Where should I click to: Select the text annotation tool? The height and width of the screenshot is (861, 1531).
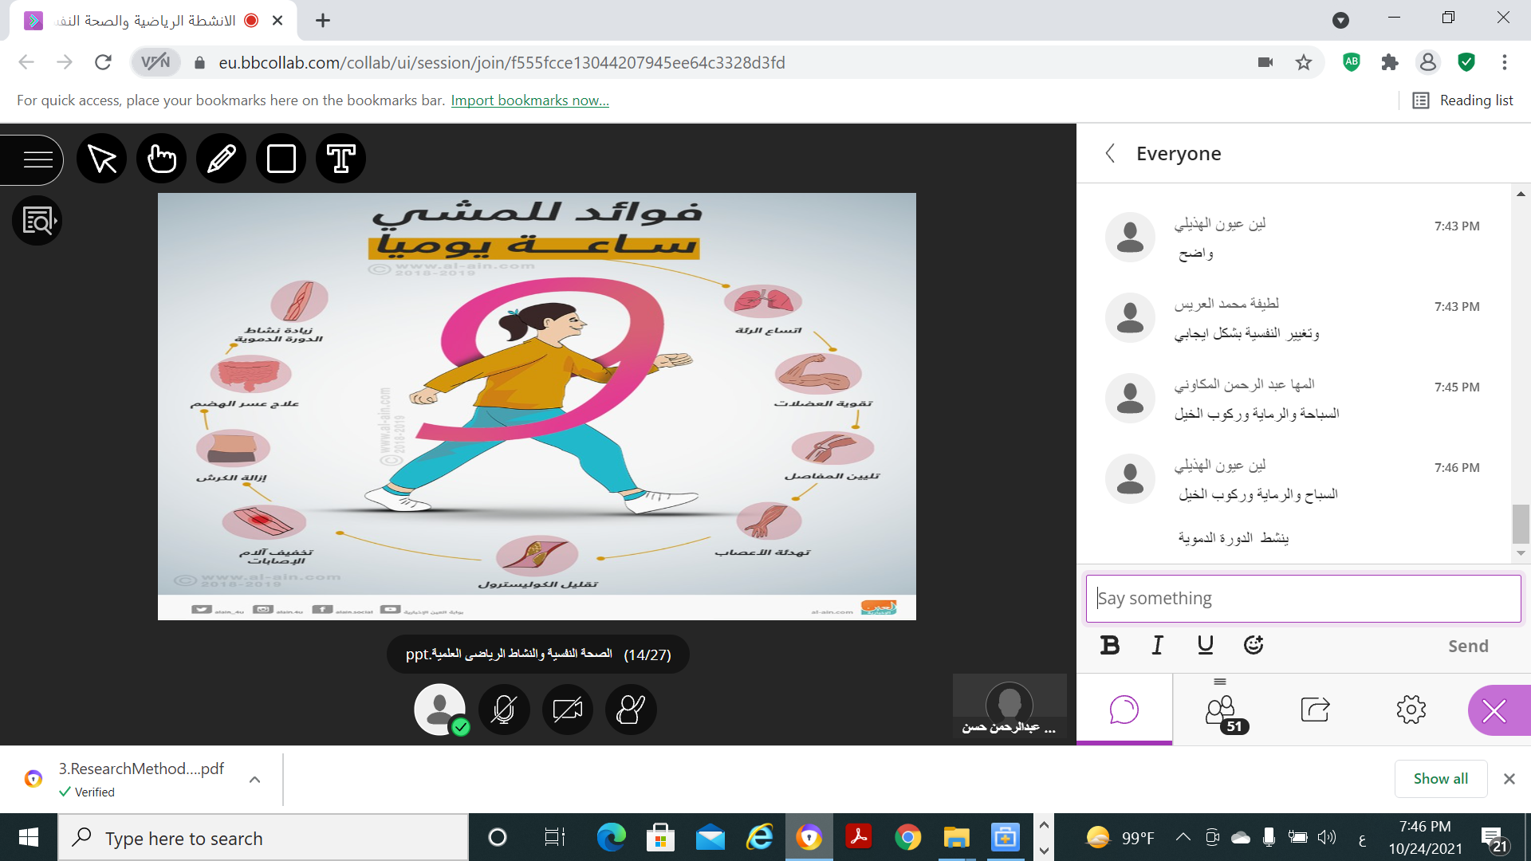point(340,159)
